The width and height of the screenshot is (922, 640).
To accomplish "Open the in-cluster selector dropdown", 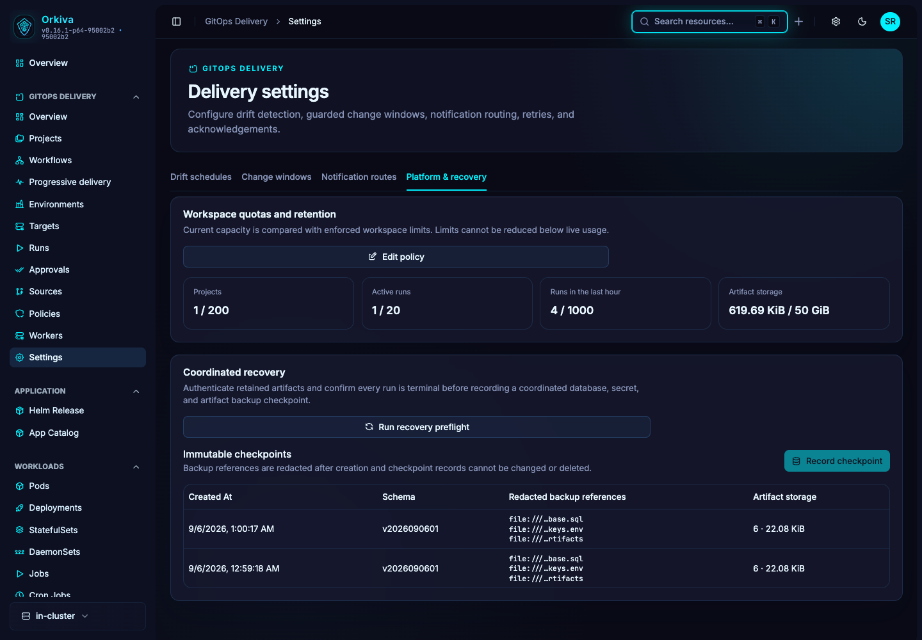I will 77,616.
